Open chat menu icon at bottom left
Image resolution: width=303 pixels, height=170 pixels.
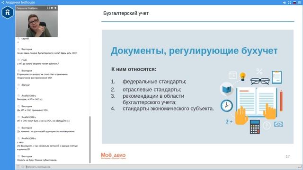click(x=18, y=167)
